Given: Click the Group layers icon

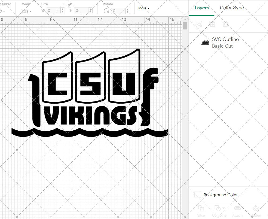Looking at the screenshot, I should click(199, 24).
